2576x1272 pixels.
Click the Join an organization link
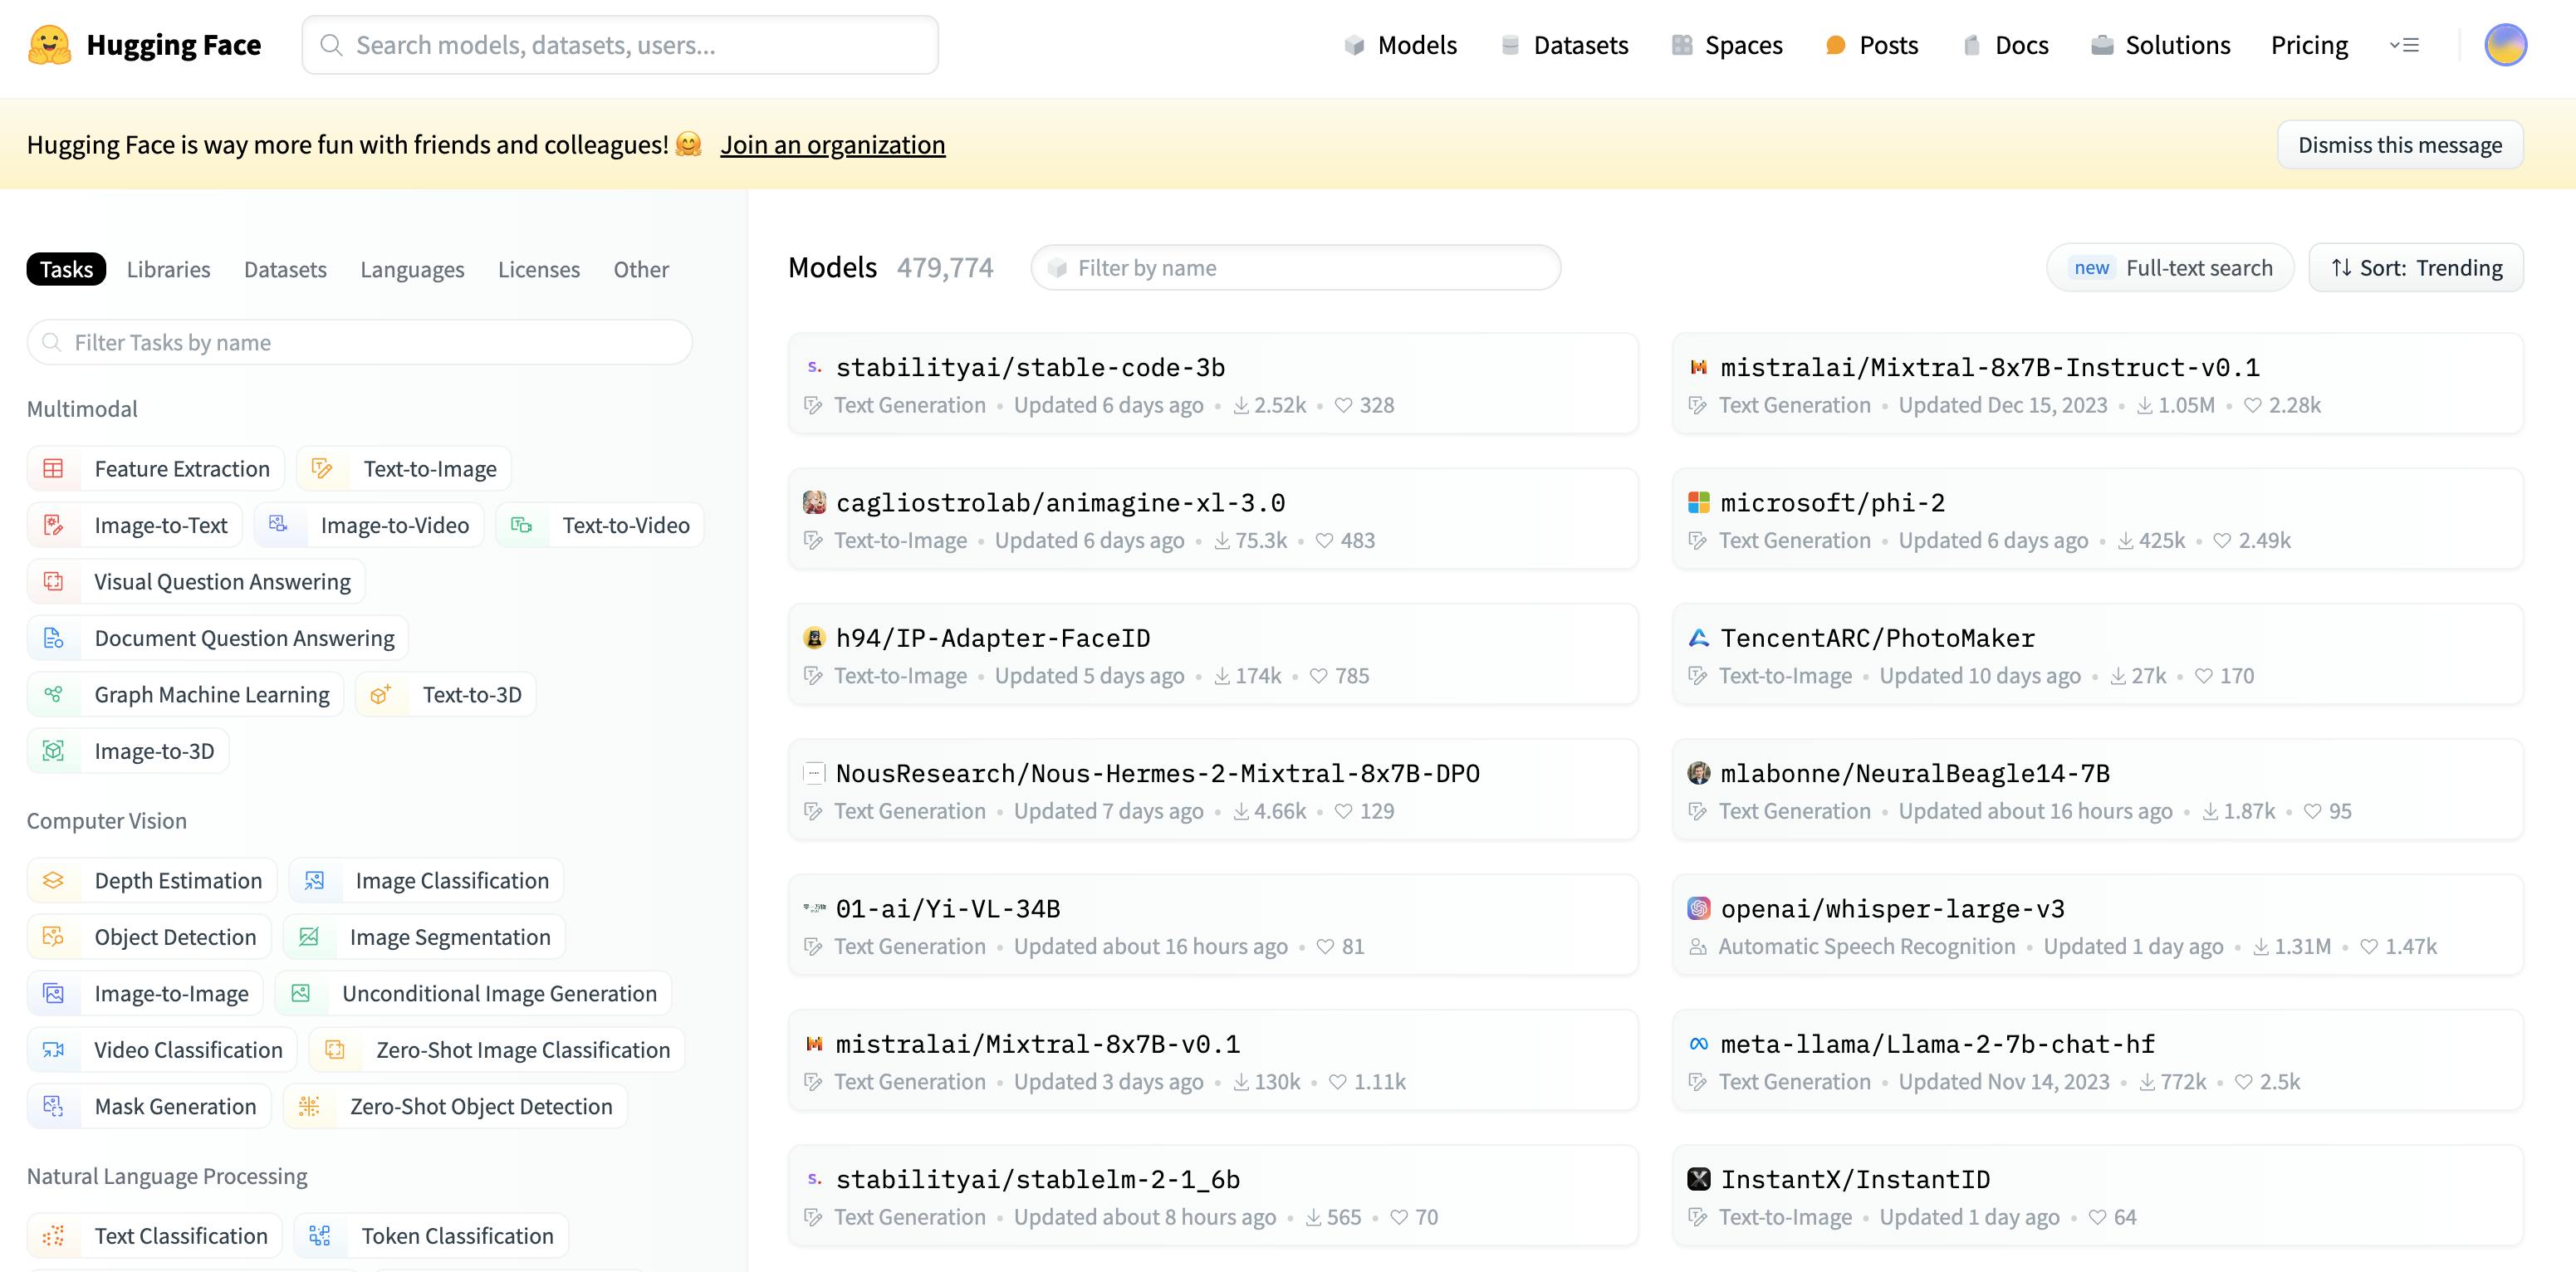(832, 145)
